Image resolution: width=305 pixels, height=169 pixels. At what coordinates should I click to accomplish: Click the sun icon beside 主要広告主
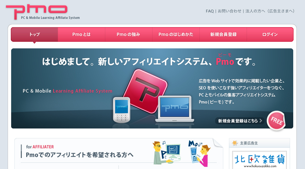pos(235,143)
